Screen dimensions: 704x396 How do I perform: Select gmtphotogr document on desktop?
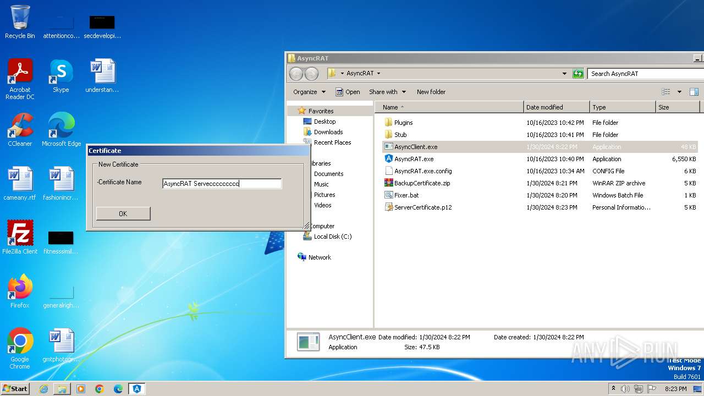click(x=61, y=345)
